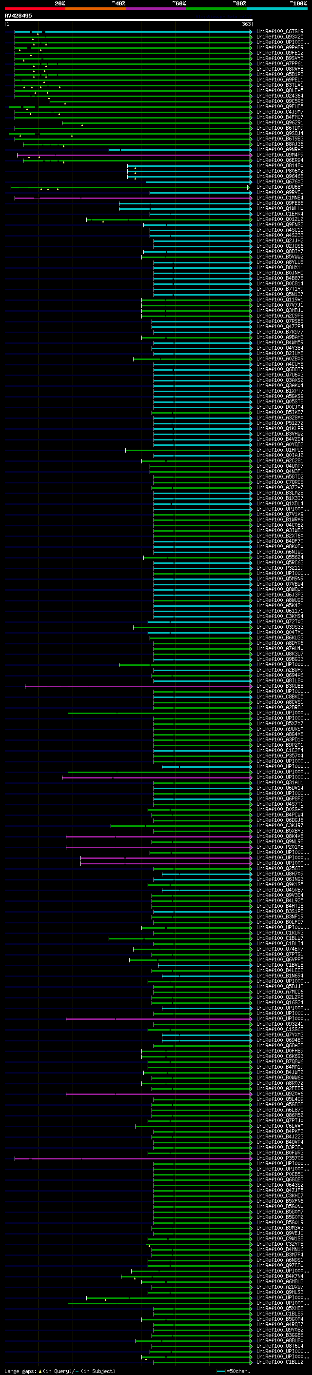Select hit label UniRef100_Q7U6X3
The width and height of the screenshot is (312, 1375).
[279, 375]
